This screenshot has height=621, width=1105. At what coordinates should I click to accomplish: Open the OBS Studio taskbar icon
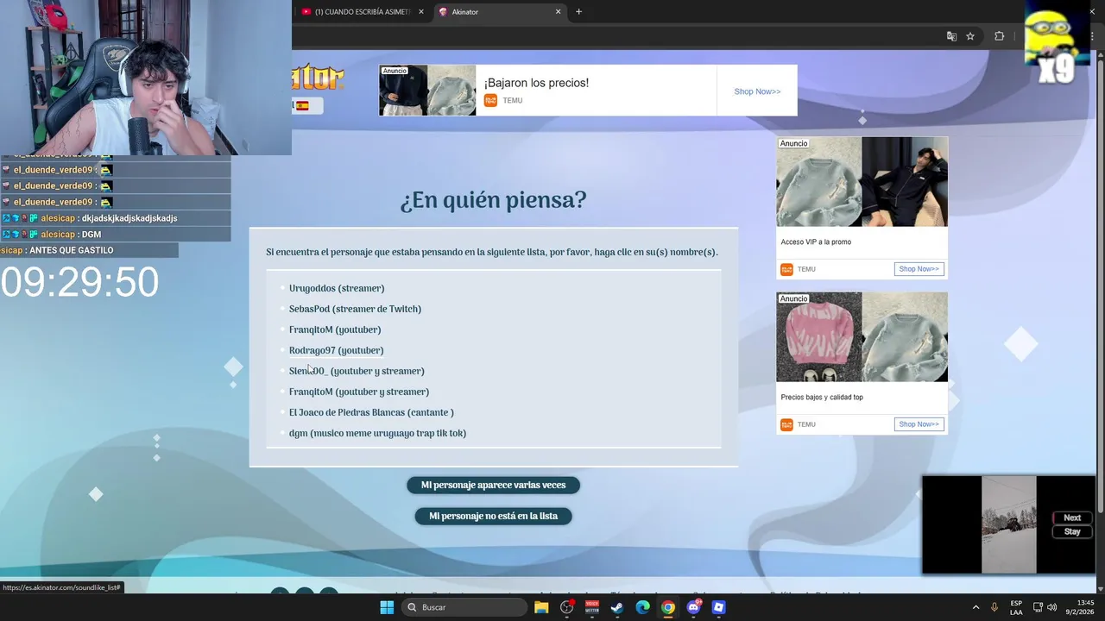tap(567, 607)
